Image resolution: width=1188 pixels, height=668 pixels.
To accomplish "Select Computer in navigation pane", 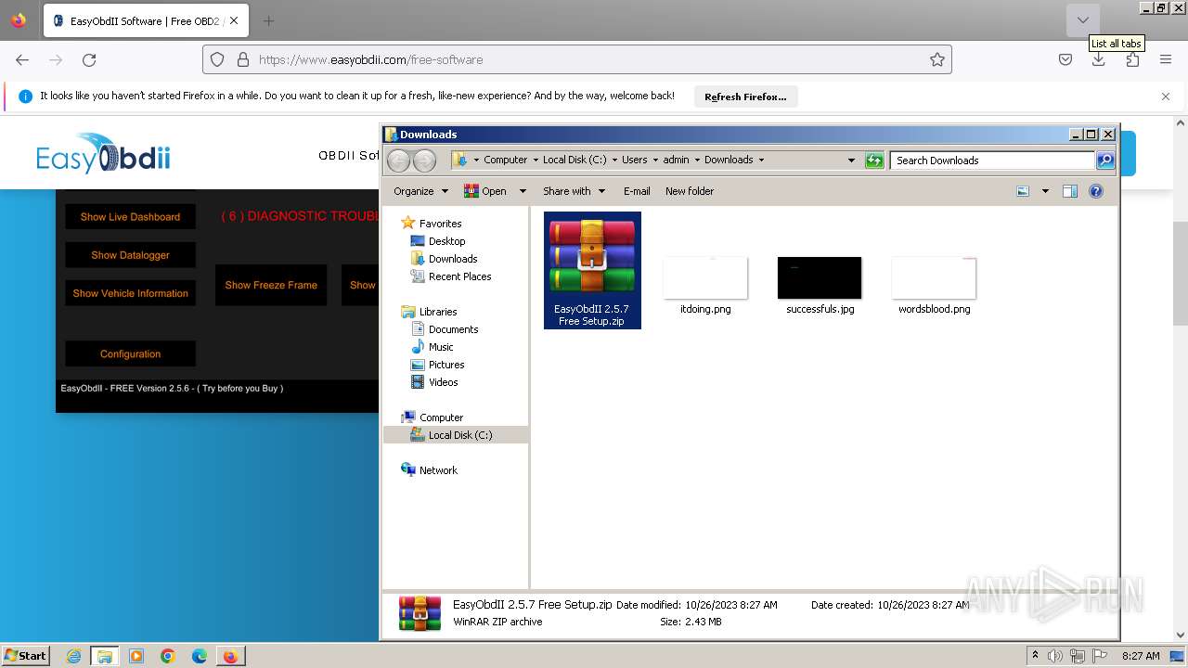I will pos(441,417).
